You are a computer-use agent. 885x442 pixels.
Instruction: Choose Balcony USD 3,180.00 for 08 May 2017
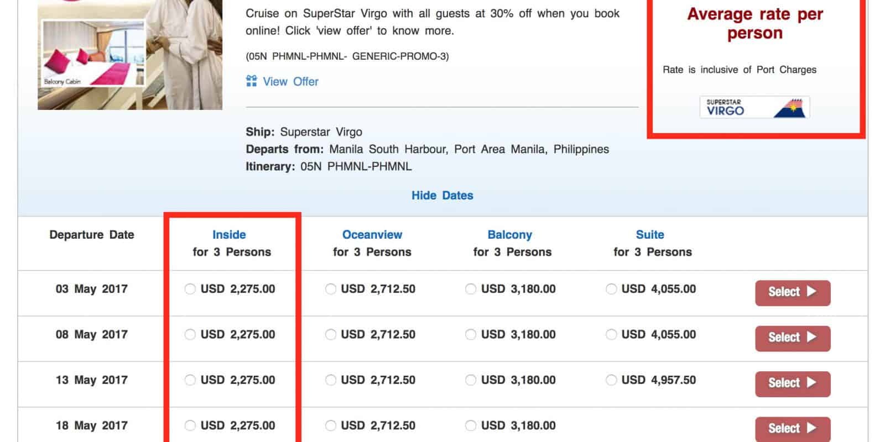[471, 335]
